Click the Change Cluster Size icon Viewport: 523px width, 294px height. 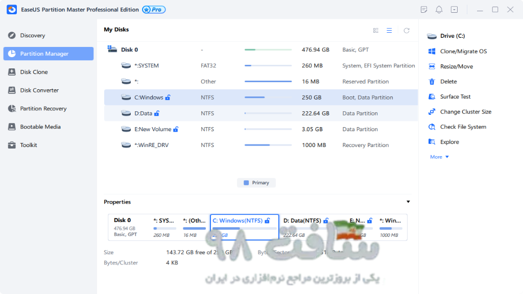432,112
